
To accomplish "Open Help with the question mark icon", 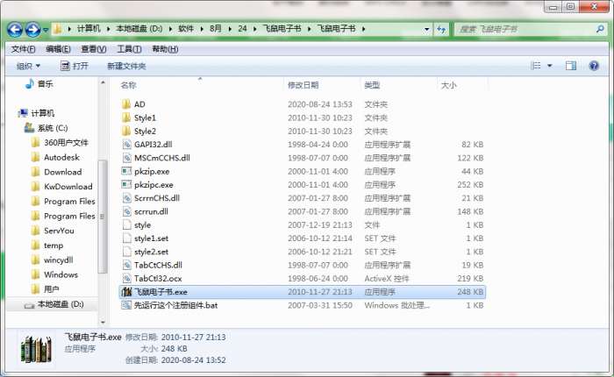I will click(594, 66).
